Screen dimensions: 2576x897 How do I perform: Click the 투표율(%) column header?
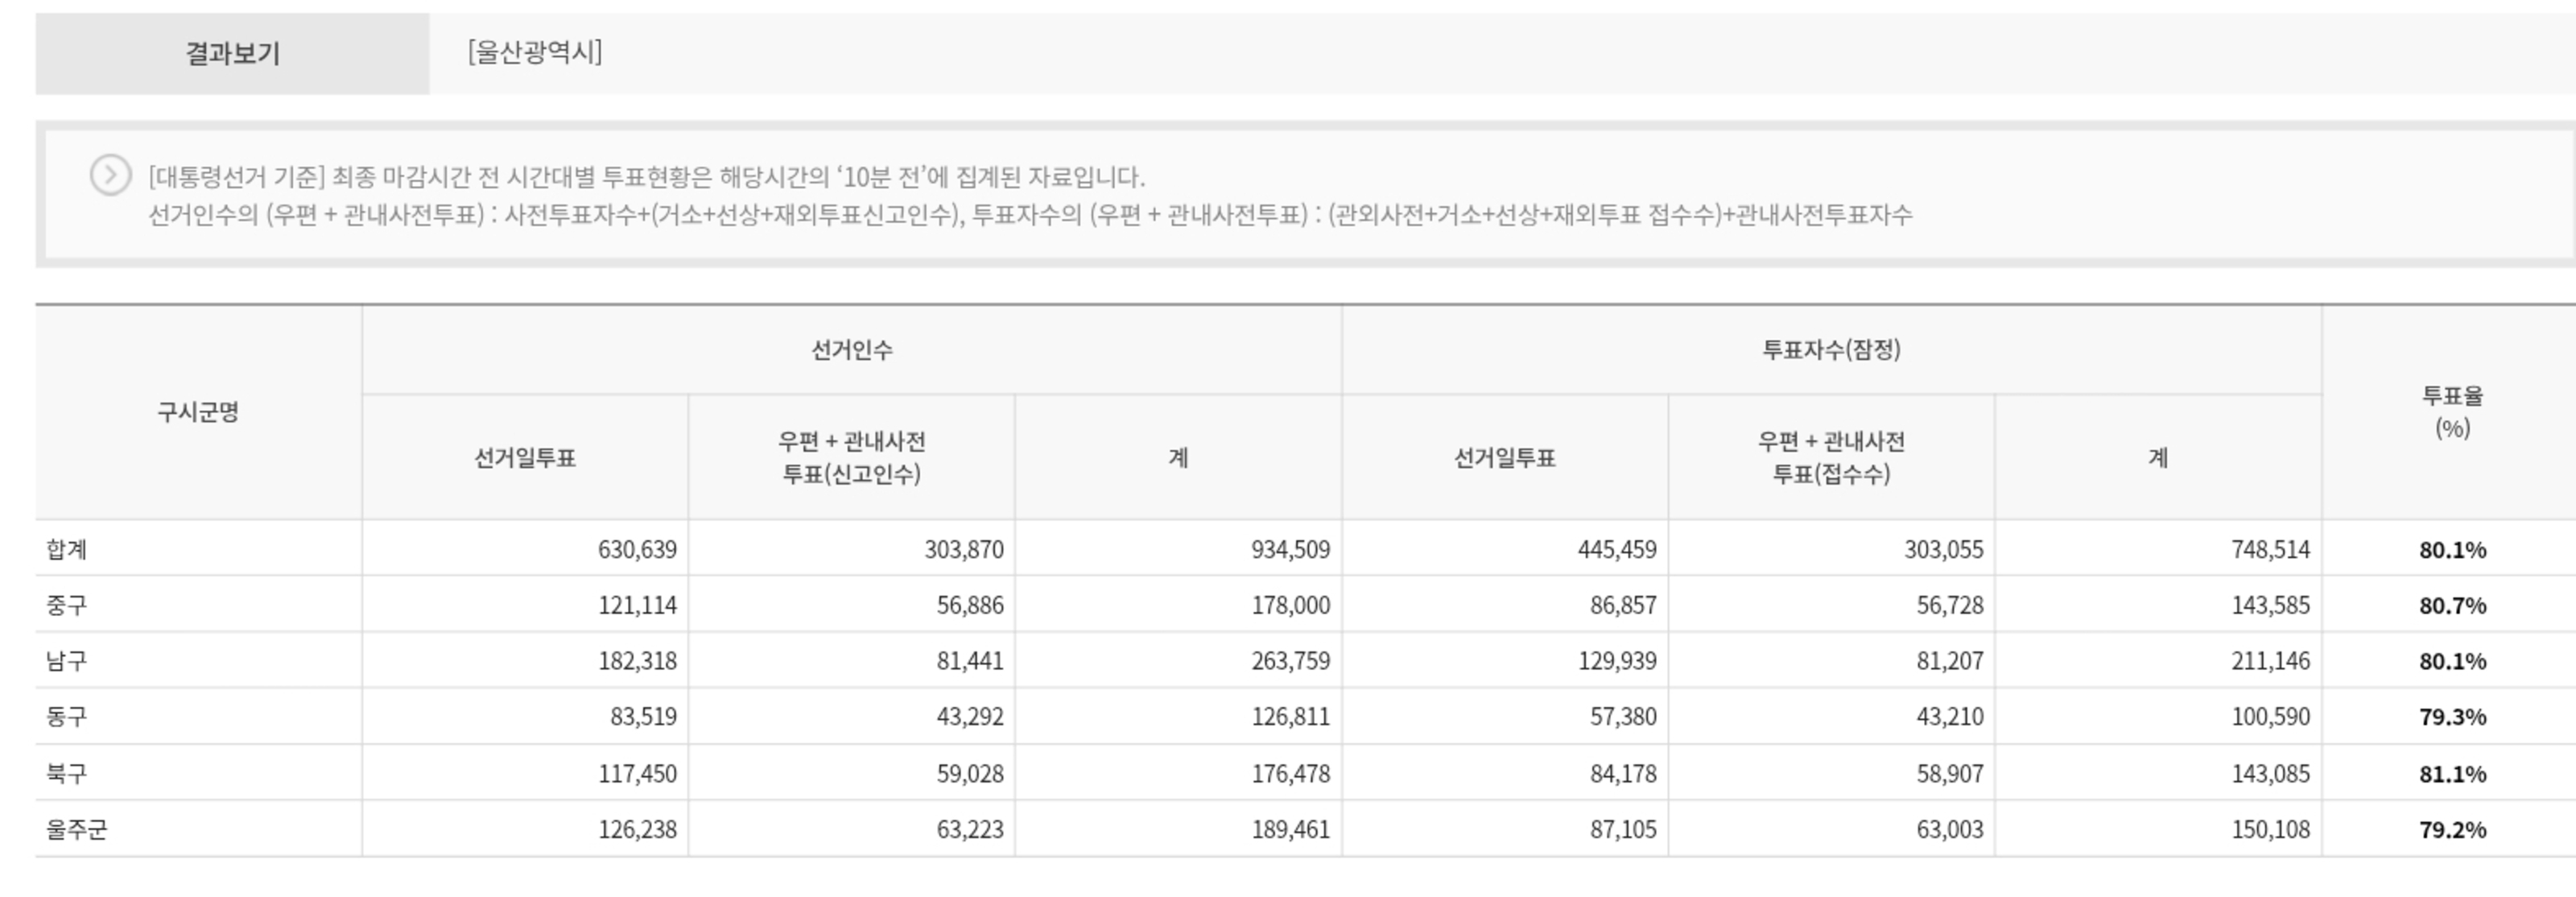(2451, 412)
